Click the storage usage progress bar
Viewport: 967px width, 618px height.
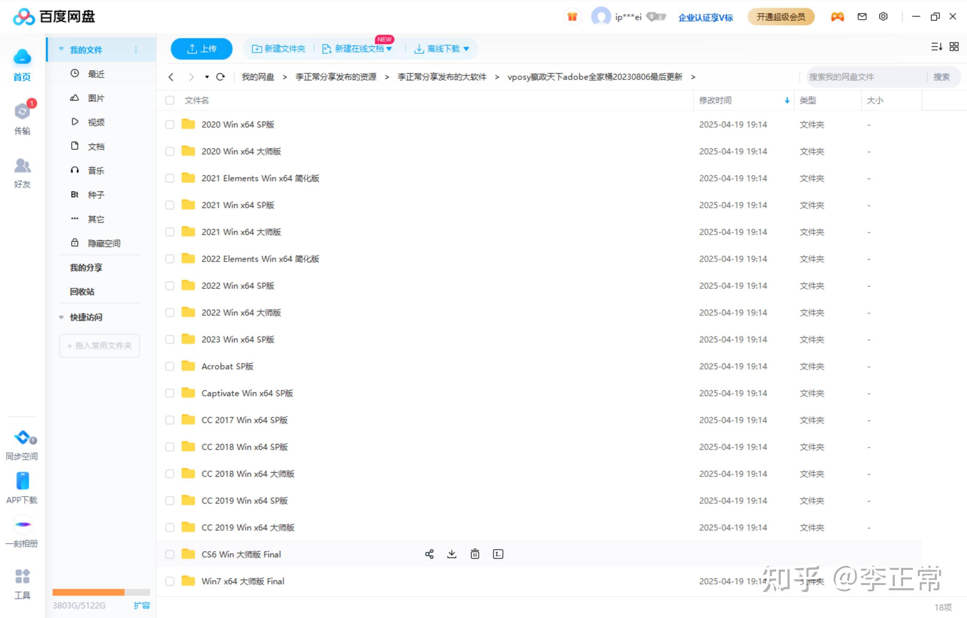pyautogui.click(x=101, y=592)
